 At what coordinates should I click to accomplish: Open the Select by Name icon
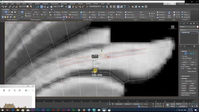[31, 7]
